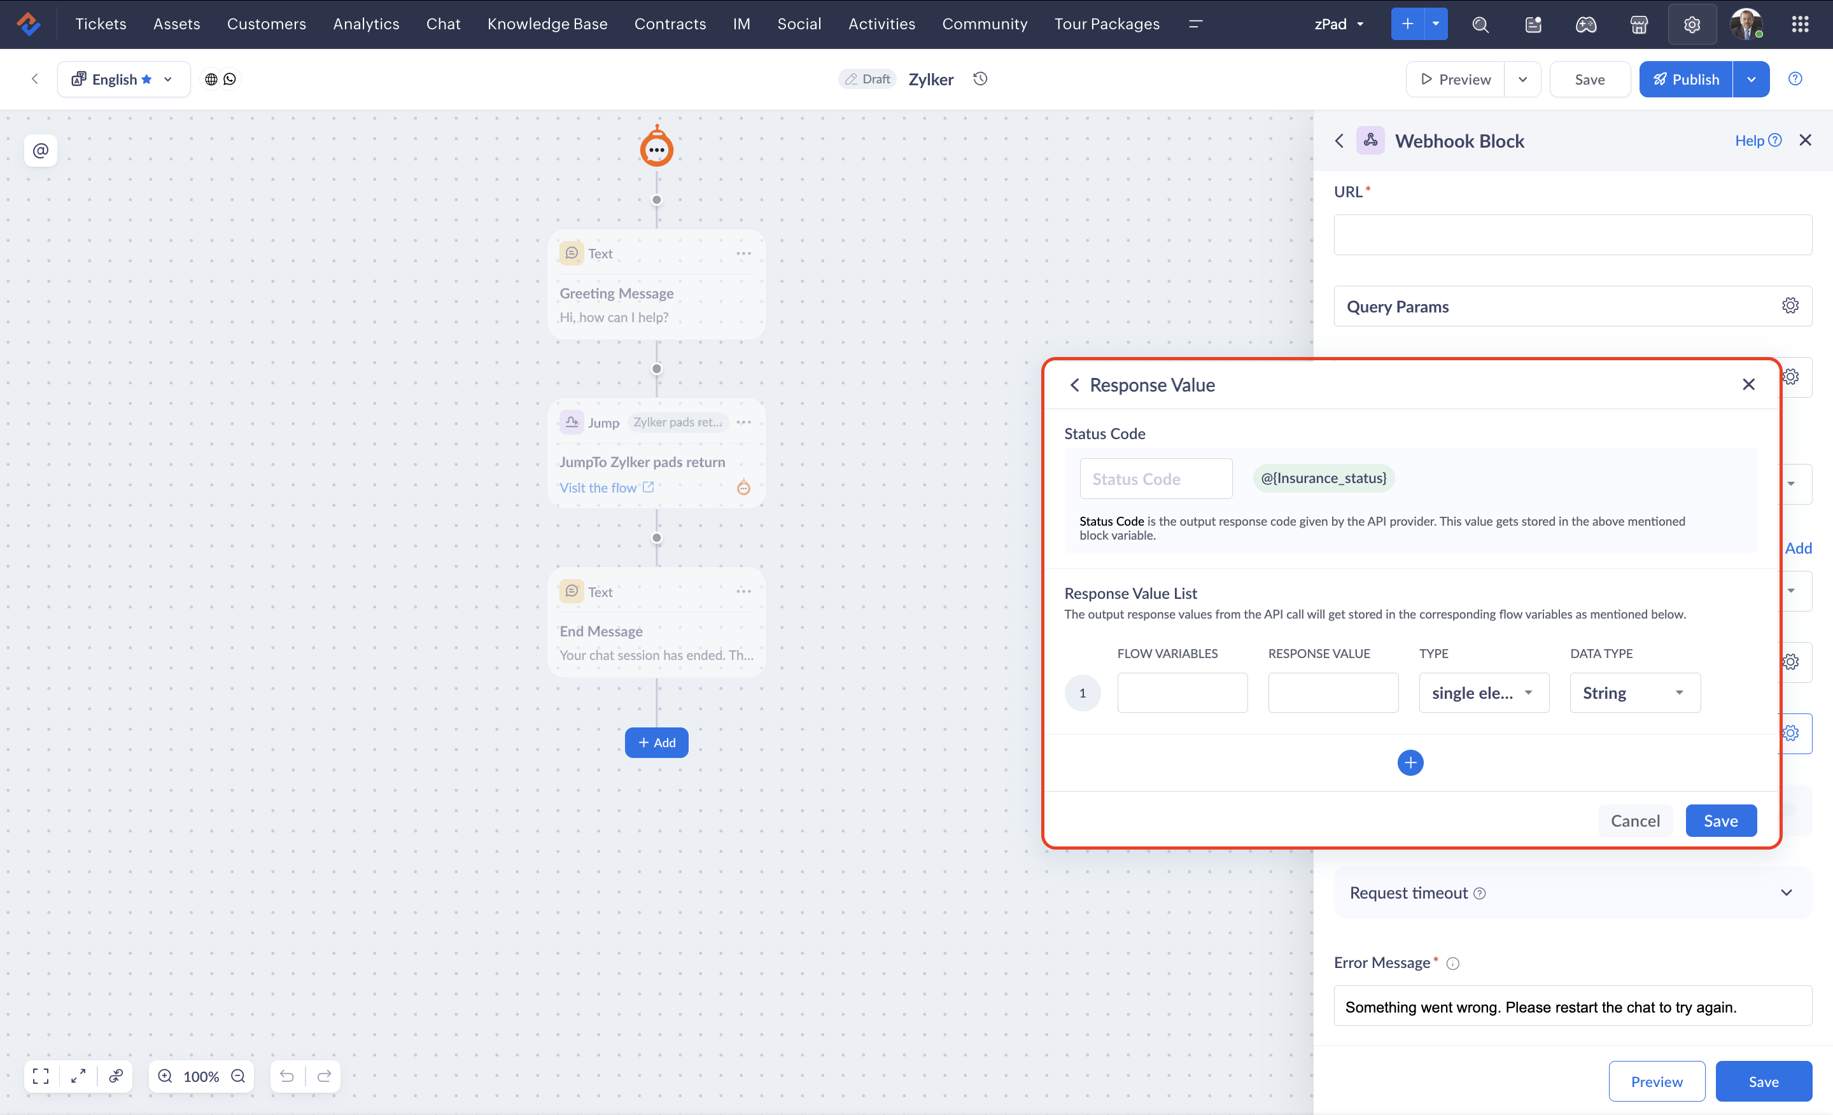Click the Response Value input for row 1

(1333, 692)
